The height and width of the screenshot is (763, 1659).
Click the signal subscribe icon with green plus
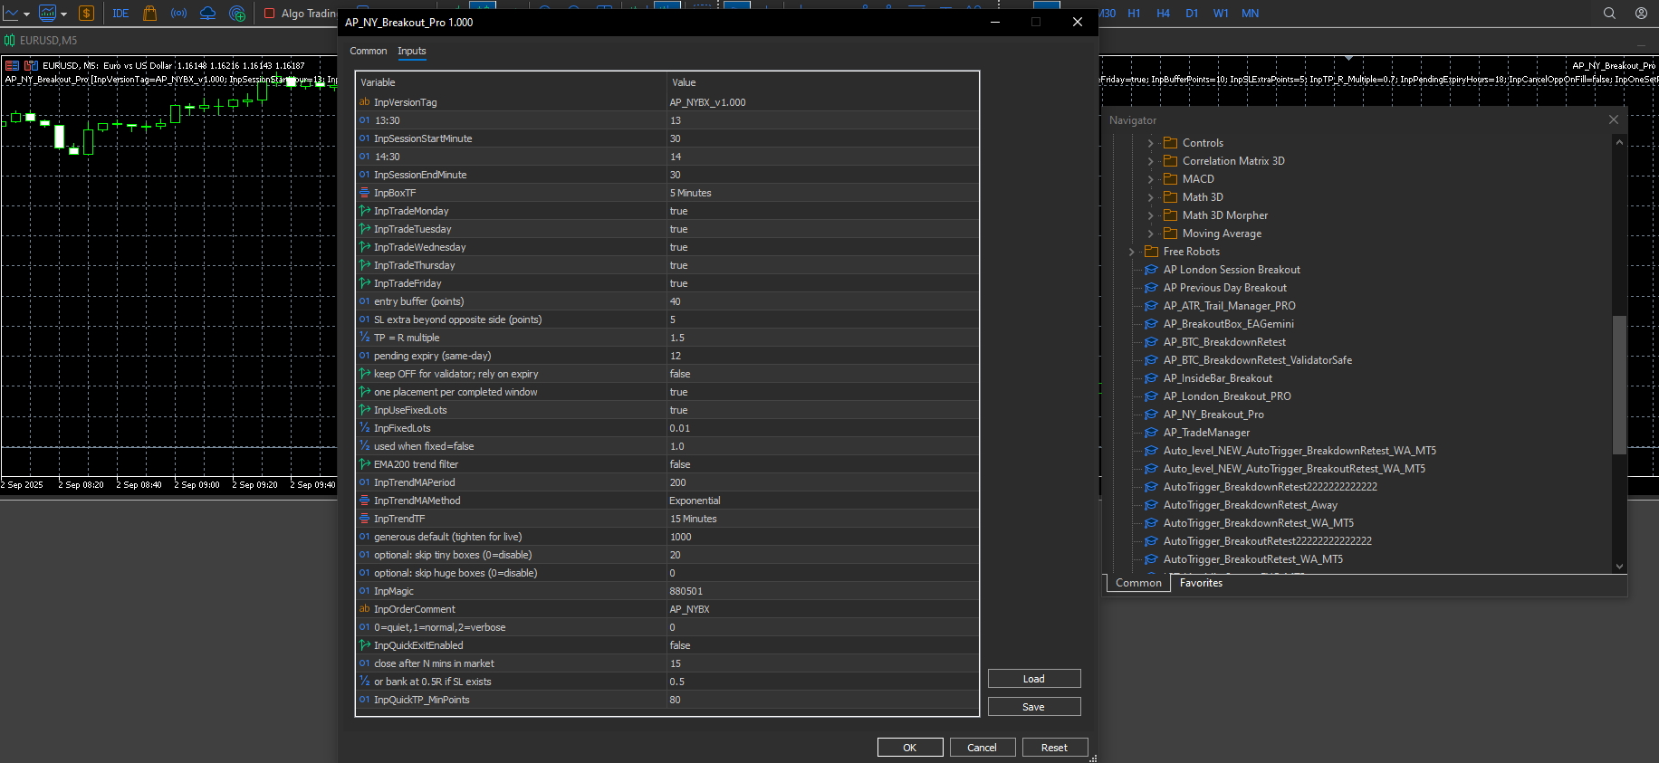pos(237,13)
